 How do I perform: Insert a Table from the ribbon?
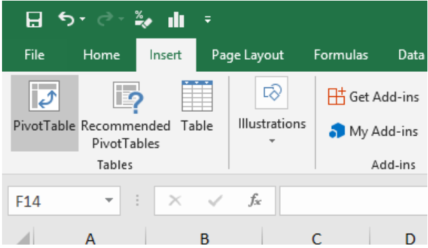(x=197, y=106)
